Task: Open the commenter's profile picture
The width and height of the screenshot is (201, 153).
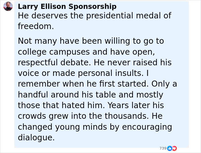Action: click(8, 6)
